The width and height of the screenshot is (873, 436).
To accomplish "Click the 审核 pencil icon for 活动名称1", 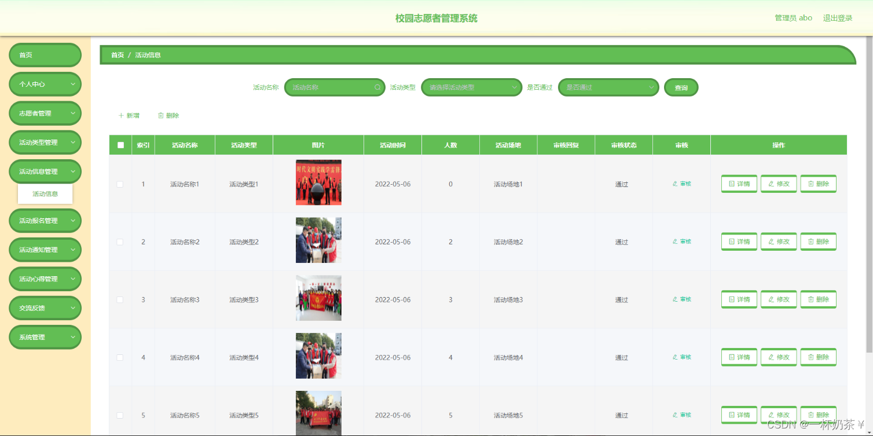I will pos(675,184).
